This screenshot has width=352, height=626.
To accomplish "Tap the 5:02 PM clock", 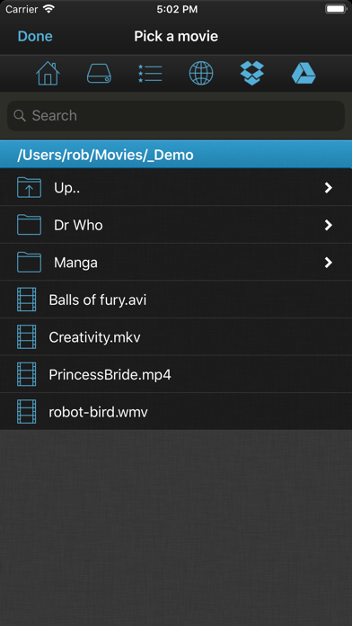I will pos(177,9).
